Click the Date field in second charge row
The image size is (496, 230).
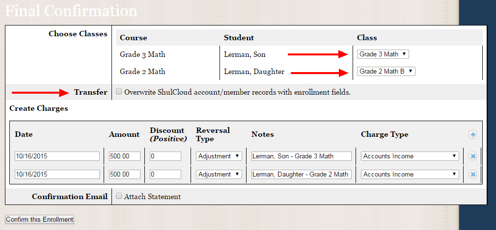57,174
